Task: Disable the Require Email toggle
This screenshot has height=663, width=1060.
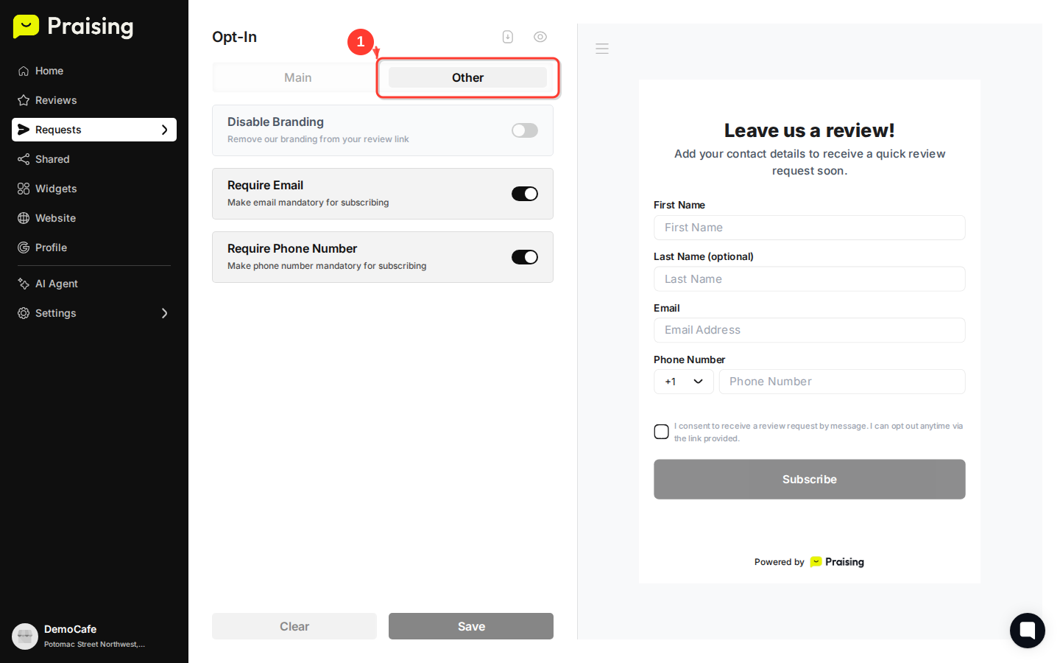Action: click(525, 194)
